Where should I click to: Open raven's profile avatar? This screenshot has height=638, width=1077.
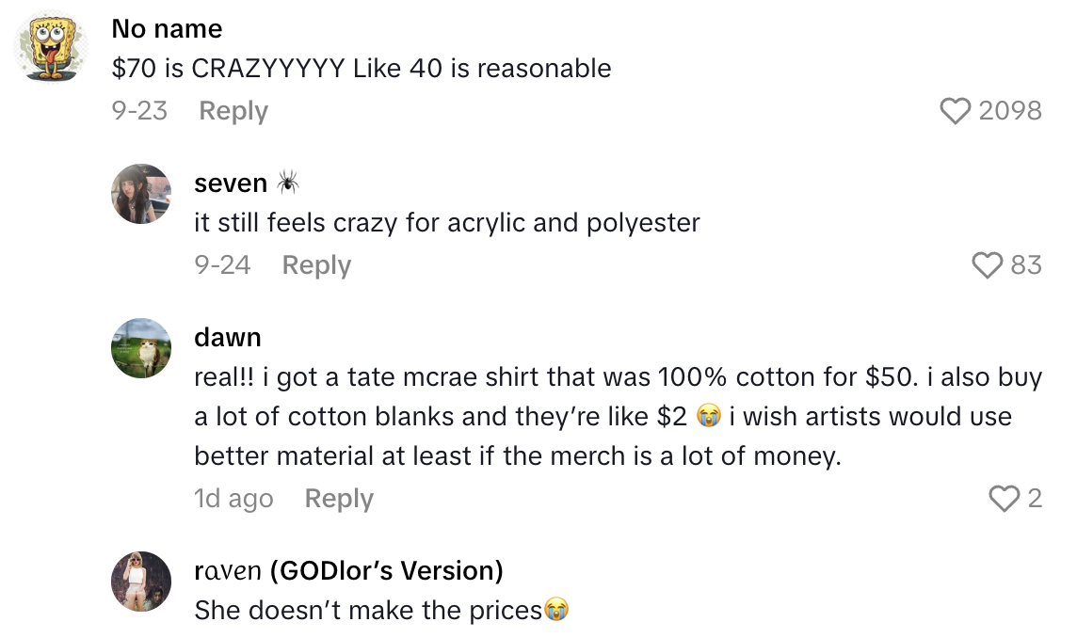(x=140, y=581)
